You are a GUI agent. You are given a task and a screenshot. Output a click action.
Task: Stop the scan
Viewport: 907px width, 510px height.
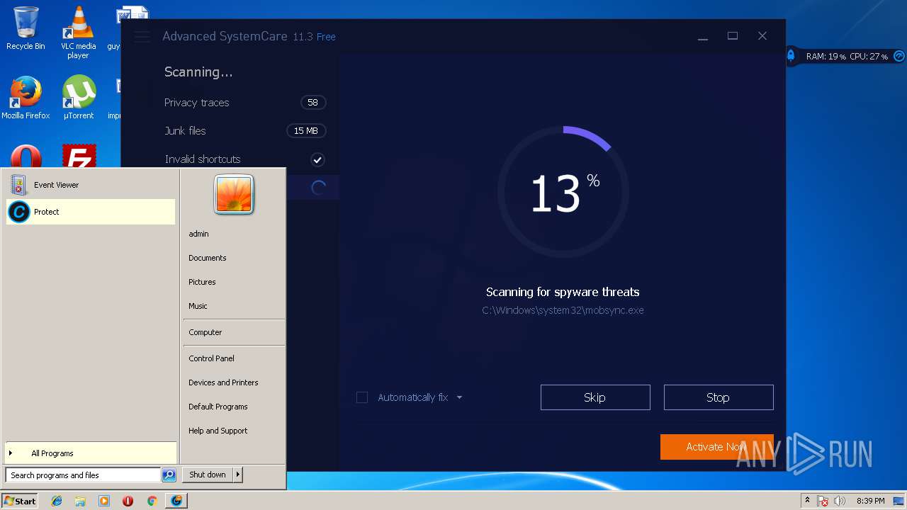click(x=719, y=397)
